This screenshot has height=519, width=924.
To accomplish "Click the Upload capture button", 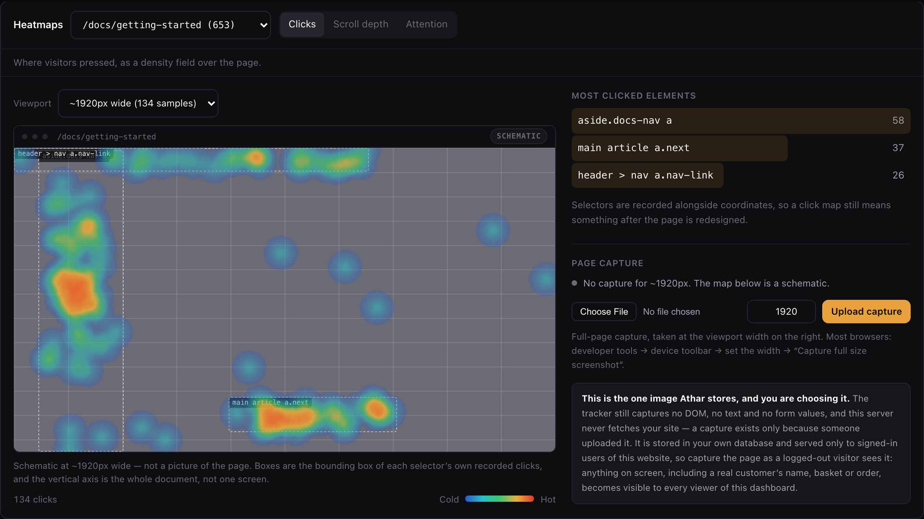I will point(866,312).
